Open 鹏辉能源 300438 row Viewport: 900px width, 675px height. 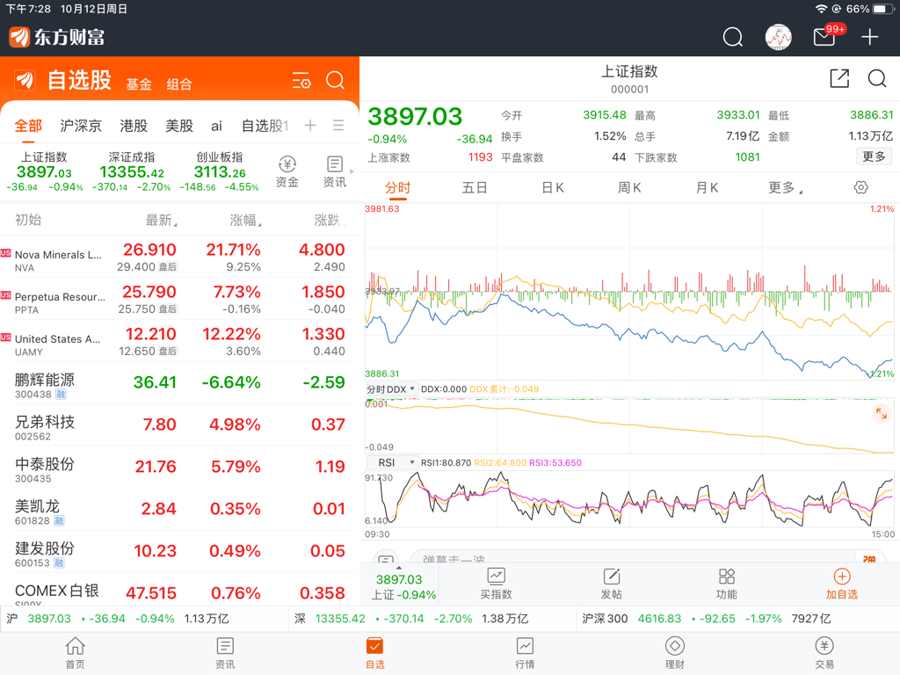178,383
